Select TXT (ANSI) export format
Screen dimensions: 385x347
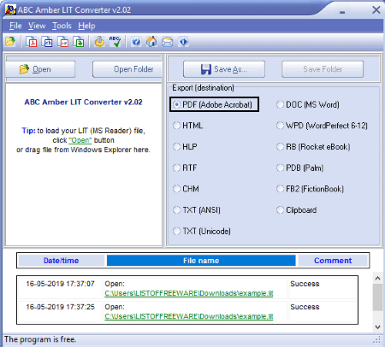tap(197, 210)
